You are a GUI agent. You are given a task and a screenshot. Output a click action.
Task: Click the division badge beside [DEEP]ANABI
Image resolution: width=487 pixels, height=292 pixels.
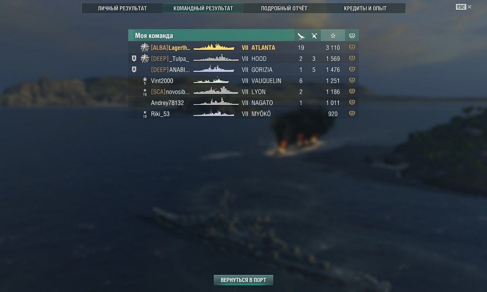134,69
